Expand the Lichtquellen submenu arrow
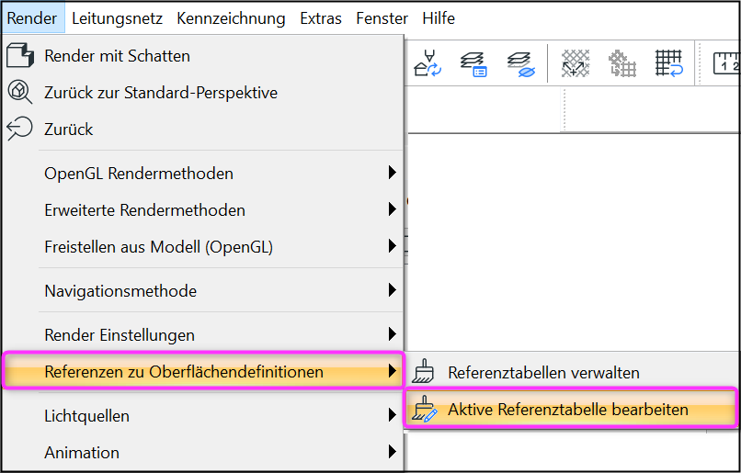741x473 pixels. [392, 415]
